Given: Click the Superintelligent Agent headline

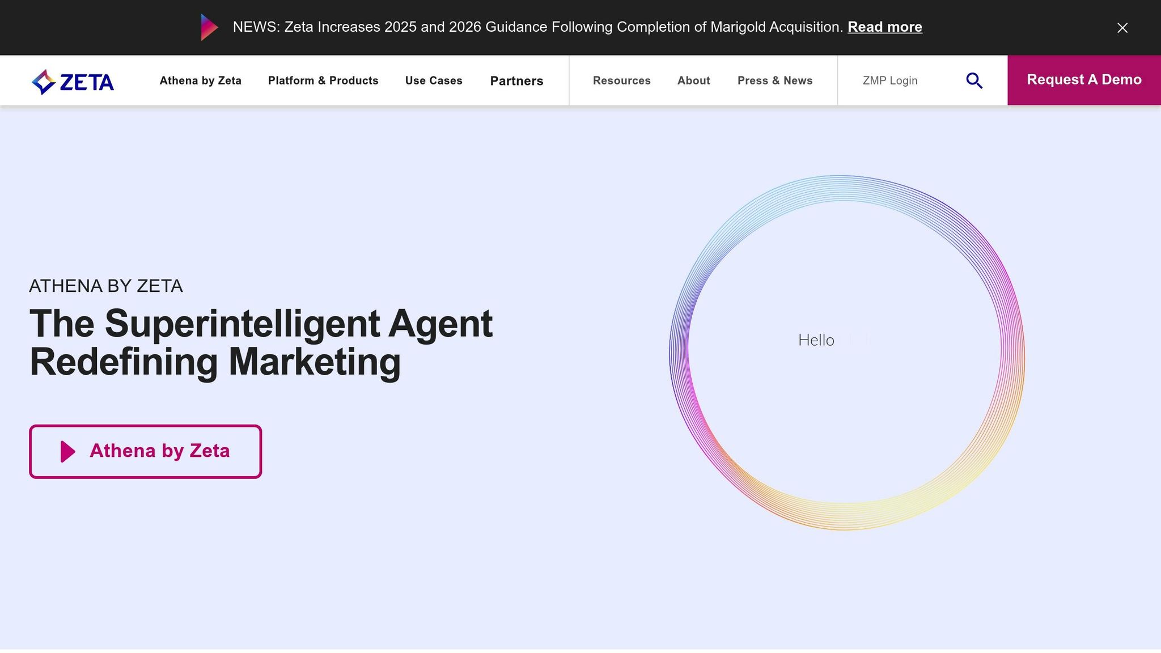Looking at the screenshot, I should 261,342.
